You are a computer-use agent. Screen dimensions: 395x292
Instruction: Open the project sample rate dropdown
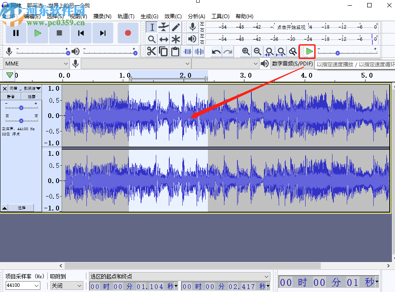click(x=23, y=285)
